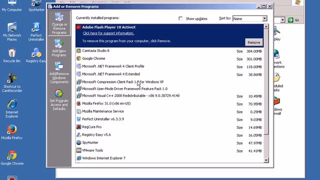Select Microsoft .NET Framework 4 Client Profile row

click(169, 66)
